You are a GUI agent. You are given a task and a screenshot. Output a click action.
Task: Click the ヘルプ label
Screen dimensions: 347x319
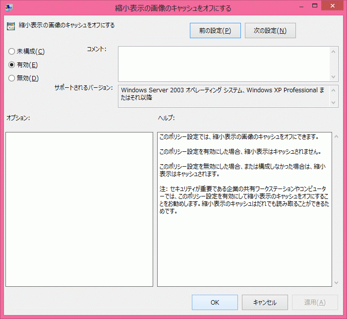pos(166,118)
